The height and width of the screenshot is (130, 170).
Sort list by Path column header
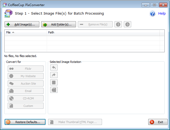[x=103, y=32]
